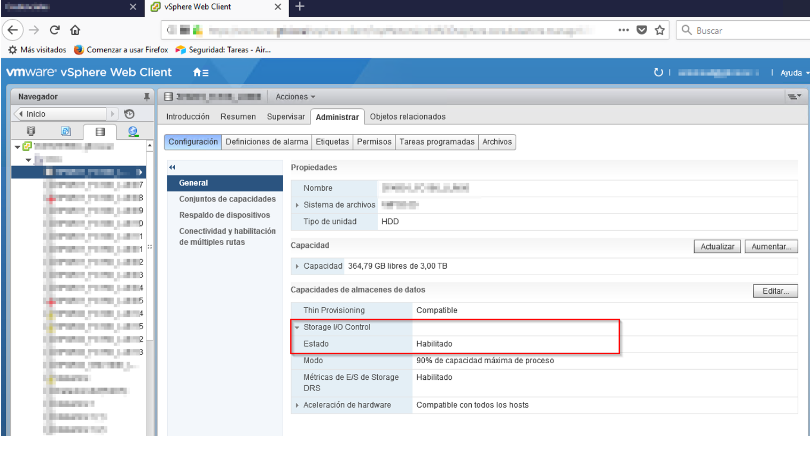Pin the Navegador panel
Viewport: 810px width, 453px height.
pos(146,97)
